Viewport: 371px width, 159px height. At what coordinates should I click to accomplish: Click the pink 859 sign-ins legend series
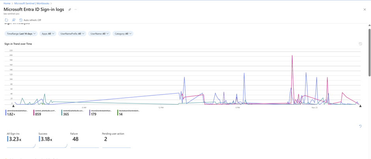click(44, 113)
